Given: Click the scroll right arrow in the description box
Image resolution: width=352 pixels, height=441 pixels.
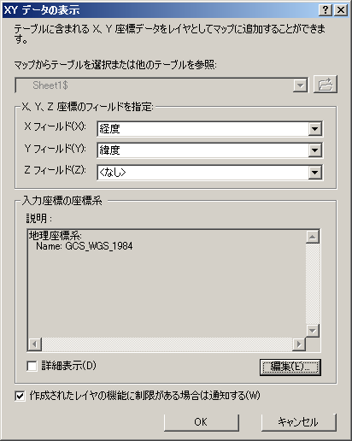Looking at the screenshot, I should 299,344.
